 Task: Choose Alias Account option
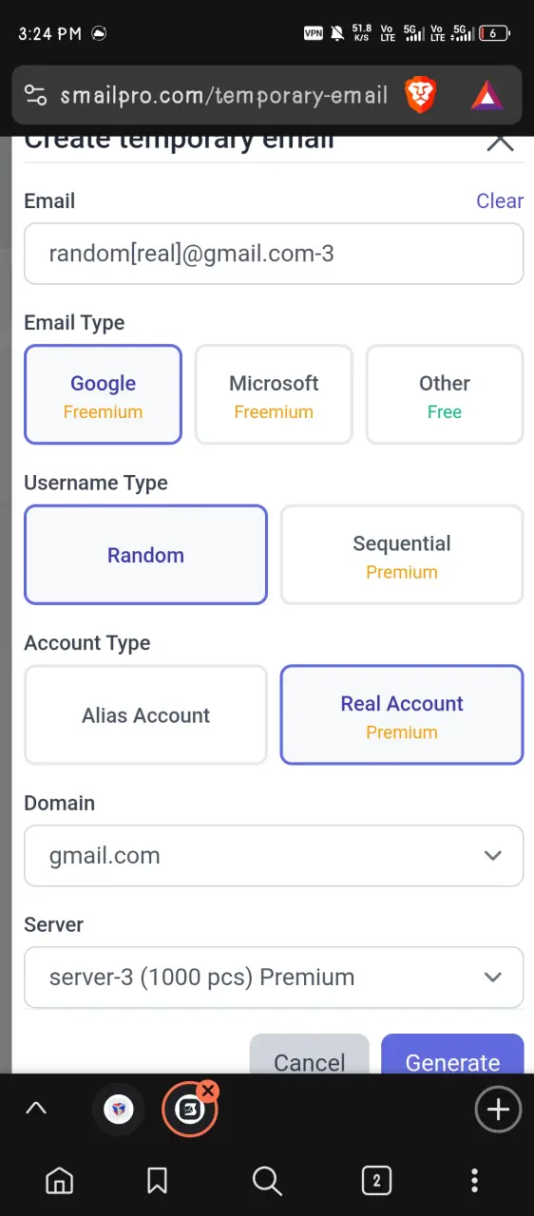[x=145, y=715]
